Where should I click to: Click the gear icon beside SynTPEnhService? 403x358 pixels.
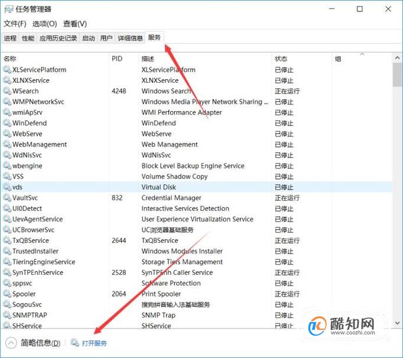[7, 272]
